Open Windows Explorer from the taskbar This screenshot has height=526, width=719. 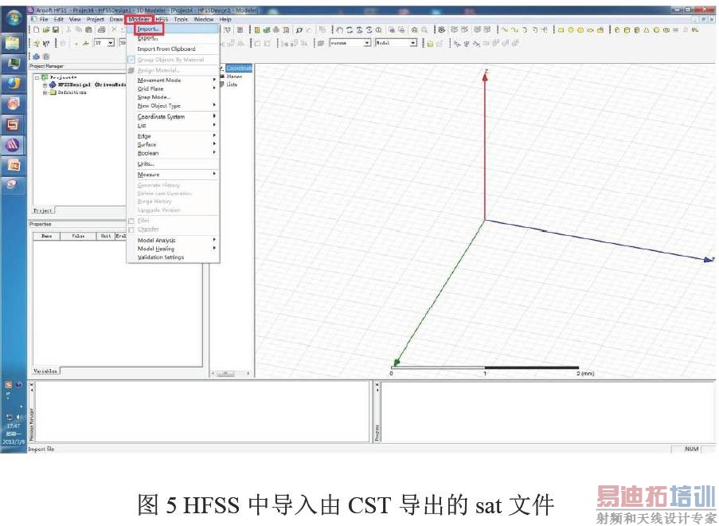[x=13, y=44]
